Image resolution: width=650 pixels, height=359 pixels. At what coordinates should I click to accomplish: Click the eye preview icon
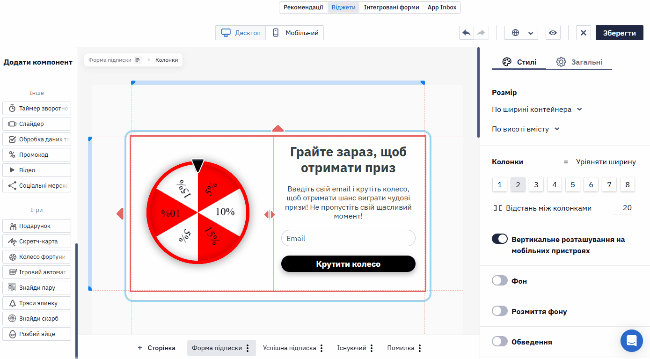(553, 33)
